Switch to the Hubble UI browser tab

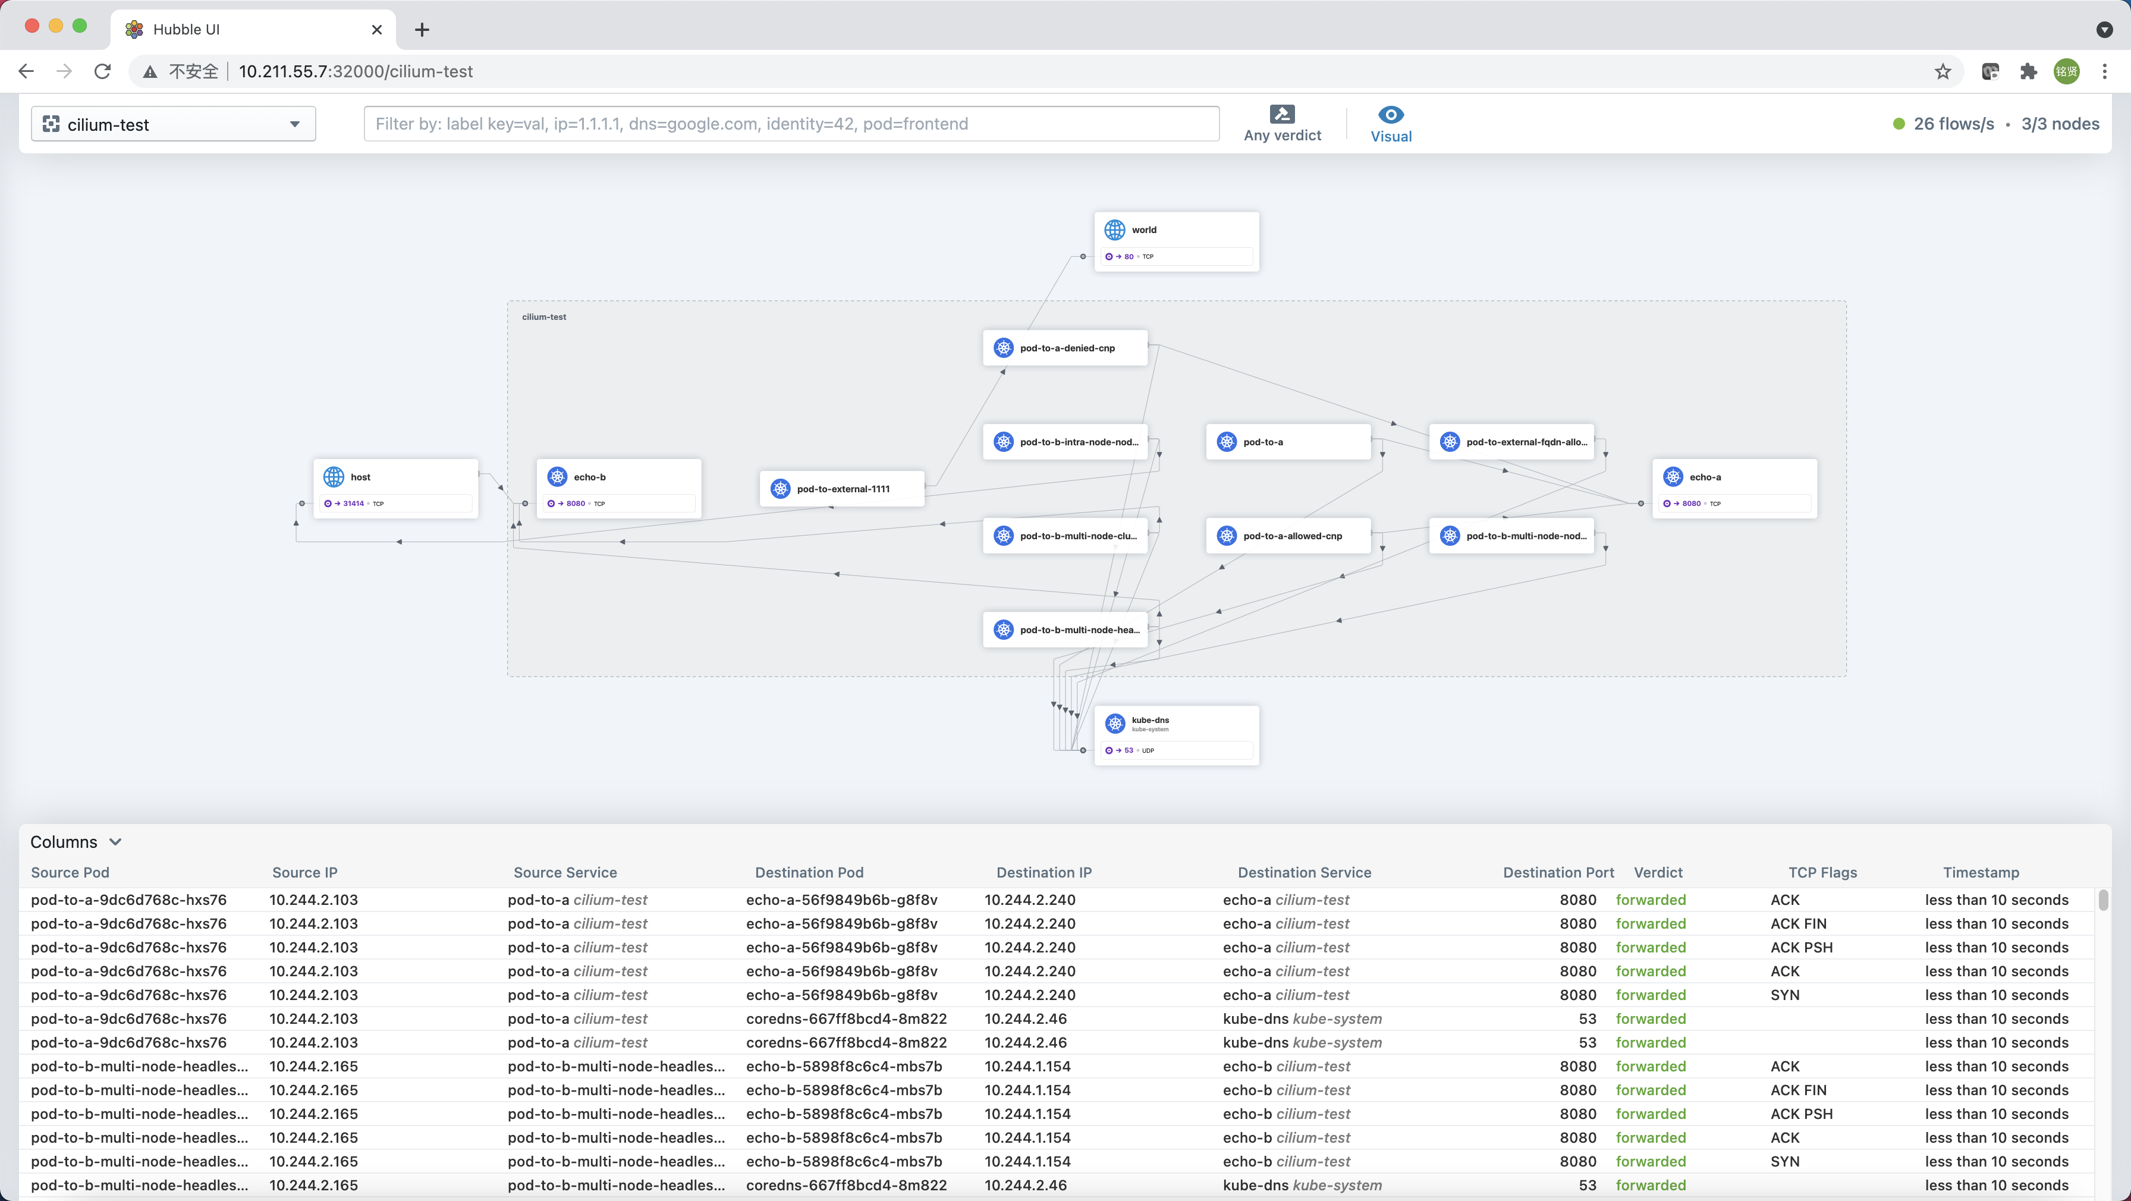coord(232,29)
